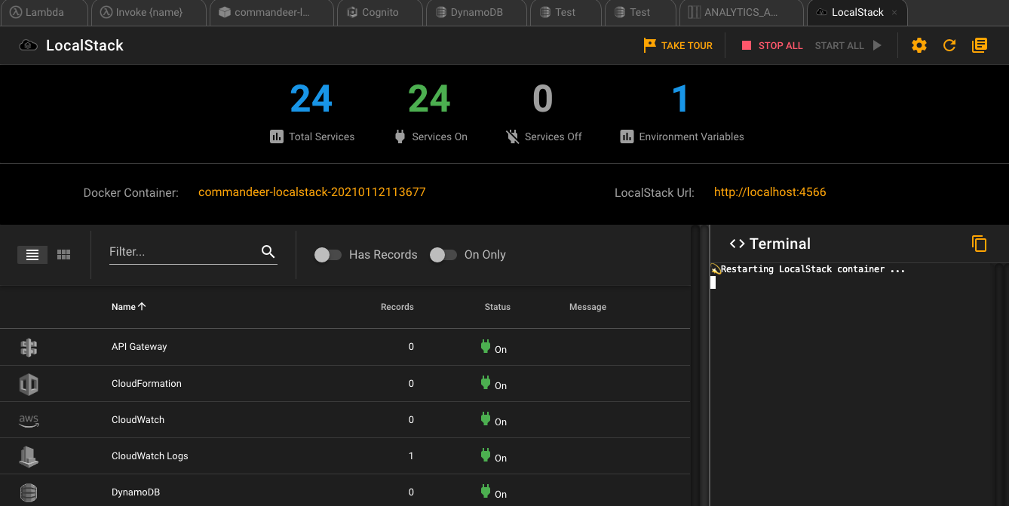Open the DynamoDB tab
1009x506 pixels.
(477, 13)
